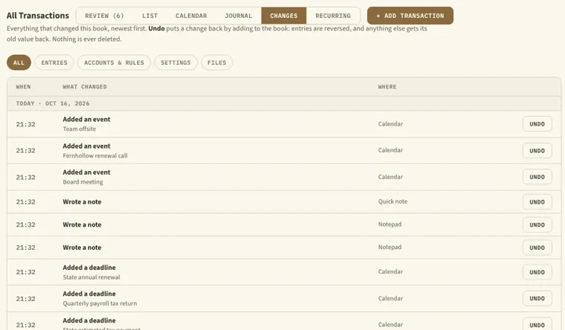This screenshot has width=565, height=330.
Task: Show only Files changes
Action: pos(217,62)
